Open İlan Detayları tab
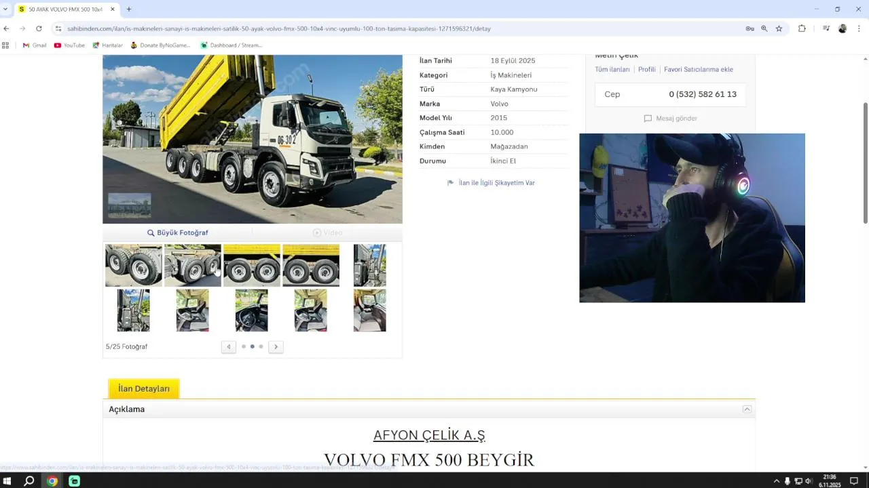 (x=144, y=388)
